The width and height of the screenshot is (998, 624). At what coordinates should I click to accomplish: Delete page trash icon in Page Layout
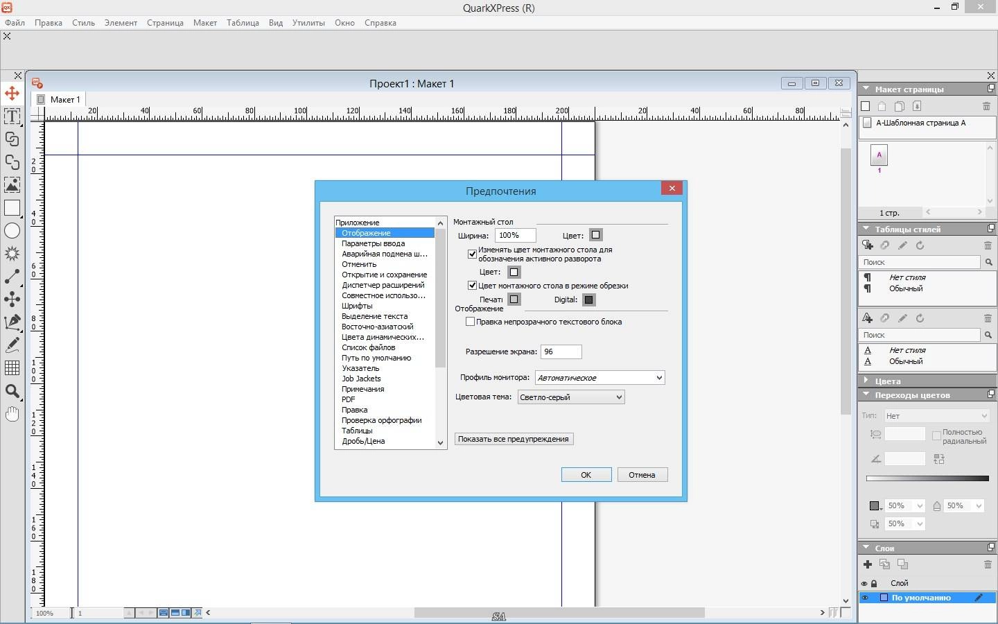[986, 106]
